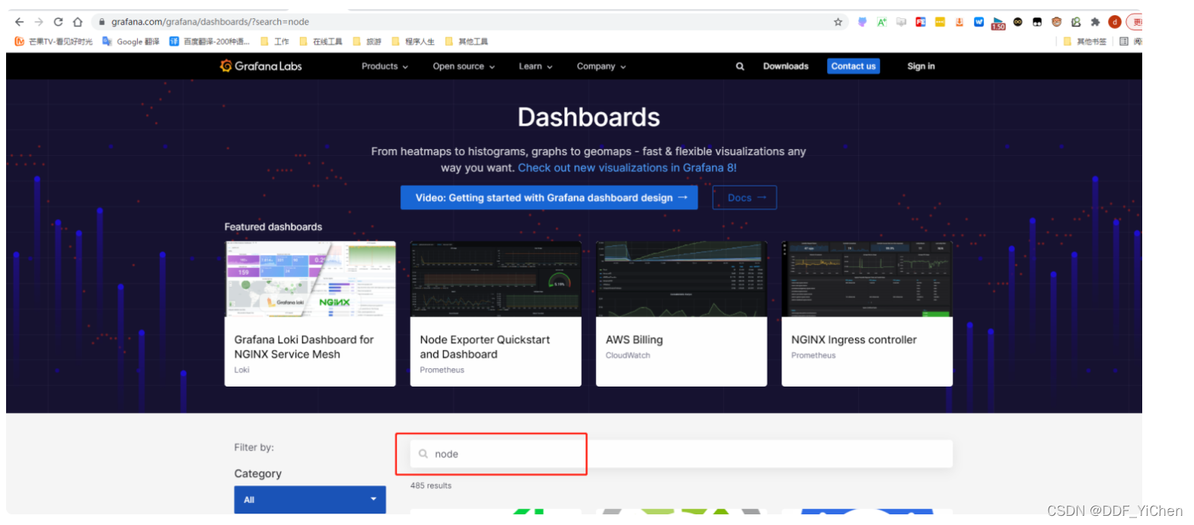
Task: Open the 其他书签 bookmarks folder
Action: click(x=1085, y=42)
